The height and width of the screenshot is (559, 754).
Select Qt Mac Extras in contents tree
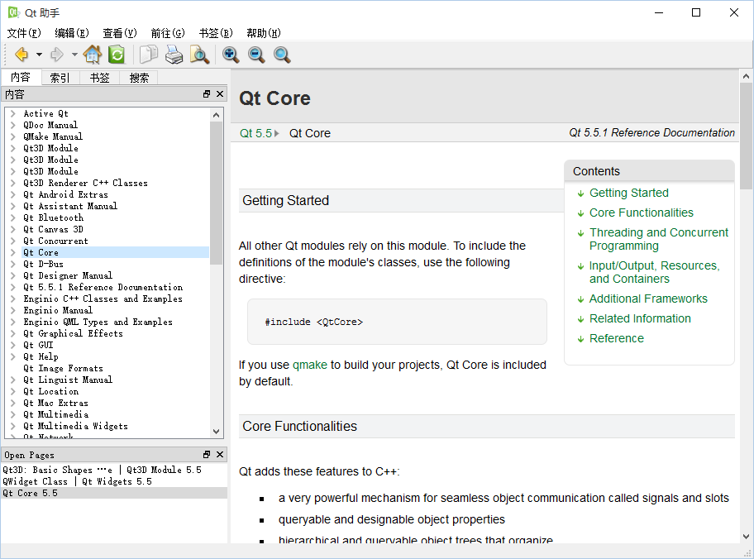[x=55, y=403]
